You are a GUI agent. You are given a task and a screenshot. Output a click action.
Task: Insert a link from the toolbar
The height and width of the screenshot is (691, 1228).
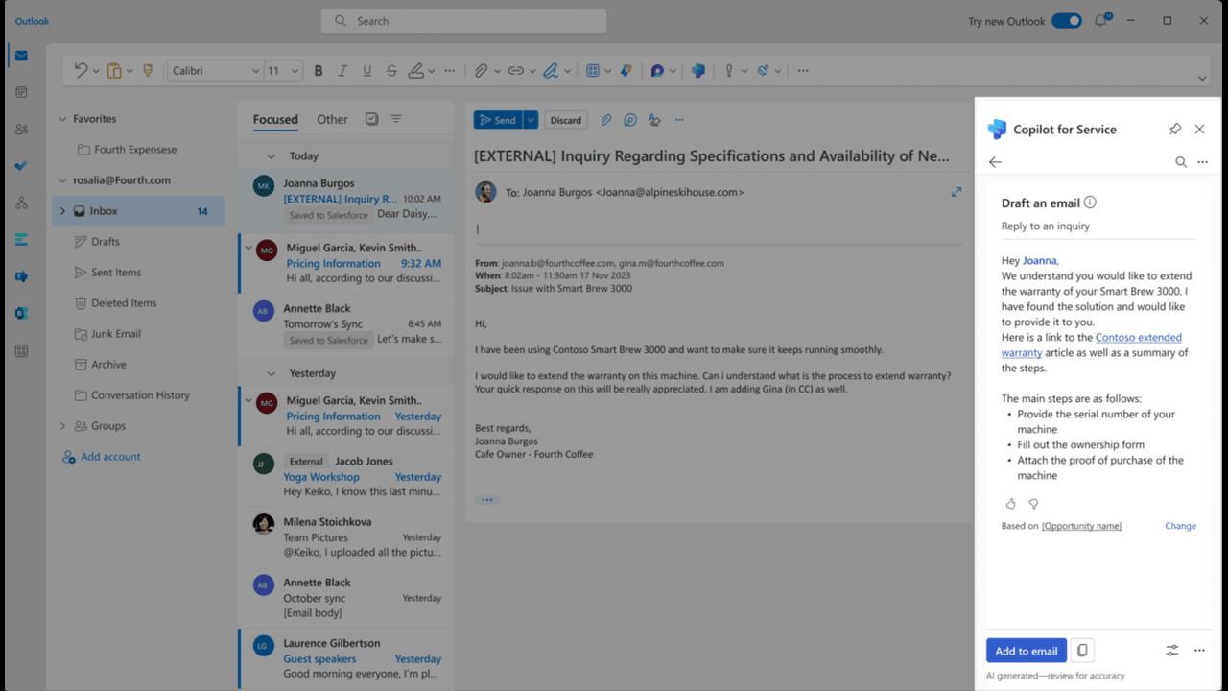coord(515,70)
